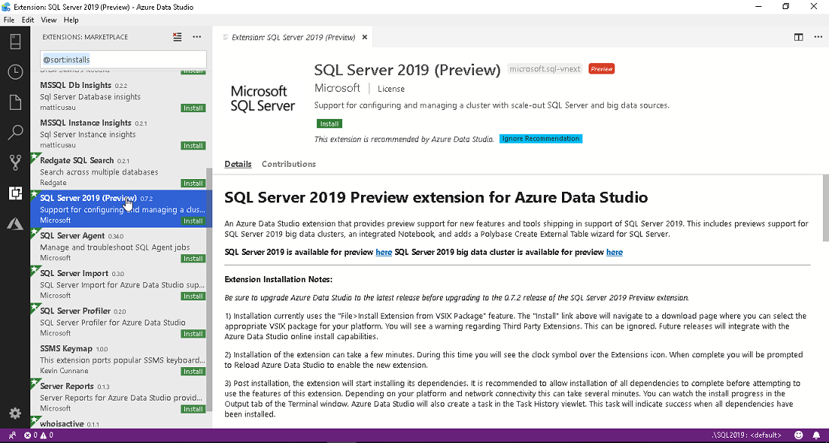Open Extensions panel more actions menu

click(x=196, y=36)
